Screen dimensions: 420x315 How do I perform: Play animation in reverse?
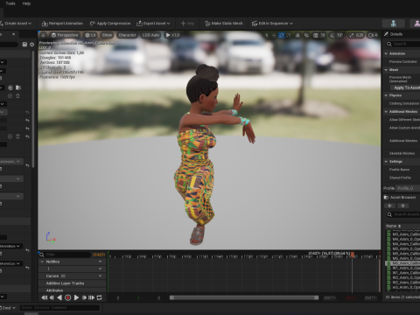[x=59, y=297]
